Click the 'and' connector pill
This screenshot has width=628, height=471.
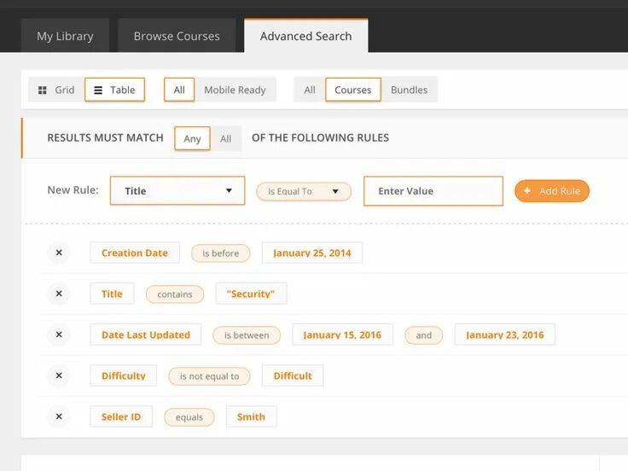click(424, 335)
